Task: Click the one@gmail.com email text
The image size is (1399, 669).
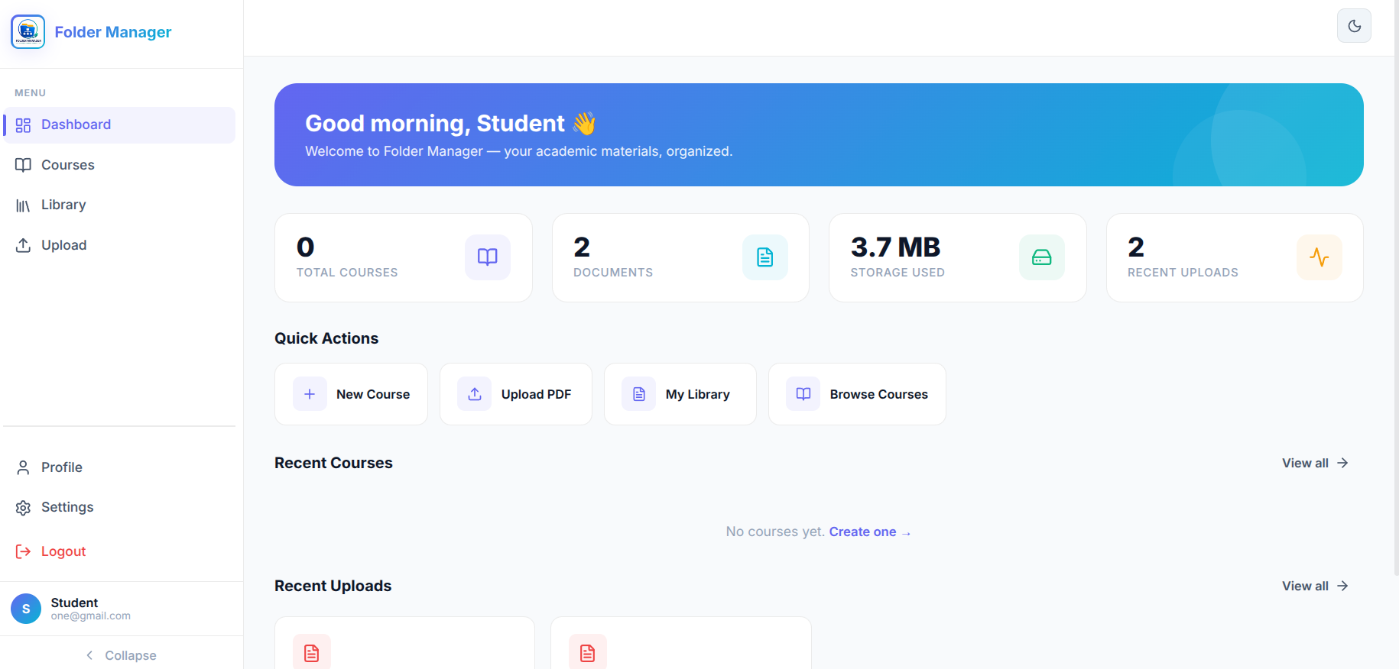Action: point(91,616)
